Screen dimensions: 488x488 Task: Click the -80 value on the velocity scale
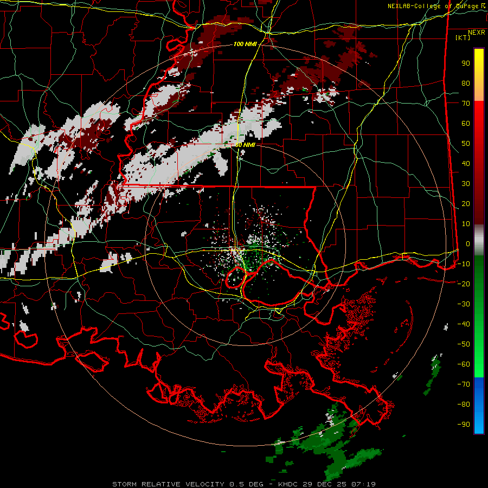464,404
